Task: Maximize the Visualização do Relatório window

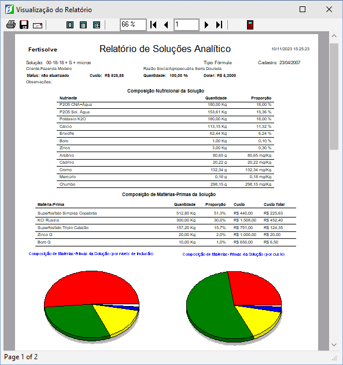Action: [x=303, y=9]
